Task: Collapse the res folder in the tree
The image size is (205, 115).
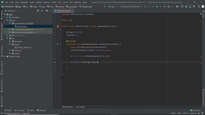Action: click(x=7, y=38)
